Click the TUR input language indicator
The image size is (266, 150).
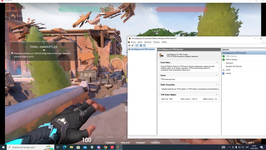[x=247, y=147]
